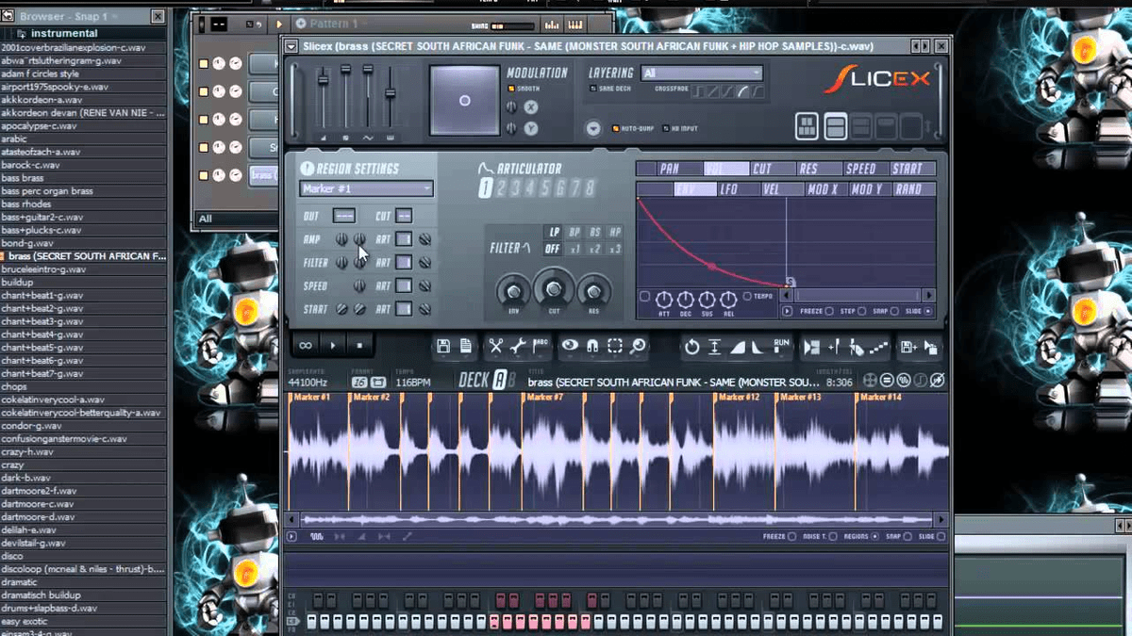
Task: Toggle the envelope editor Slide option
Action: (x=928, y=311)
